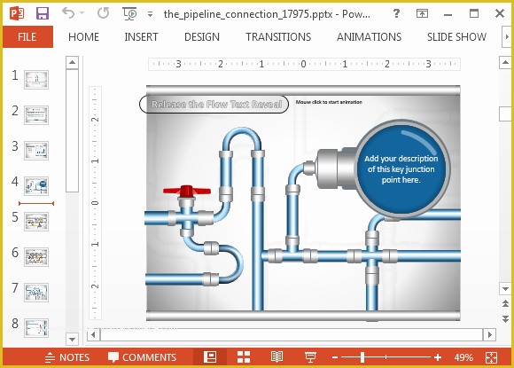Viewport: 514px width, 368px height.
Task: Click the zoom slider handle
Action: pyautogui.click(x=362, y=357)
